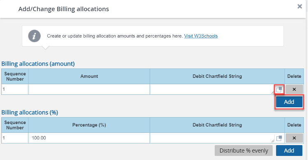Click the Amount column header
Viewport: 308px width, 160px height.
(x=89, y=76)
